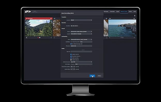Check the Enable interval checkbox
The height and width of the screenshot is (102, 161).
coord(71,60)
